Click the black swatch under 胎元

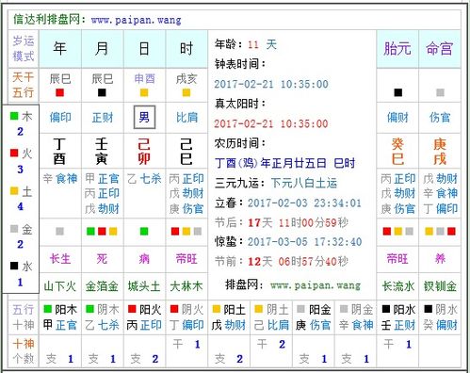398,92
